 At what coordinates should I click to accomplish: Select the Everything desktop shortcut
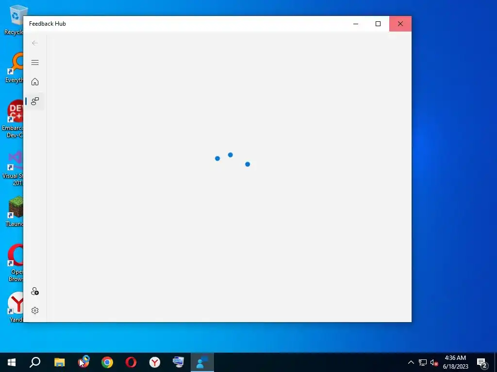click(x=14, y=68)
